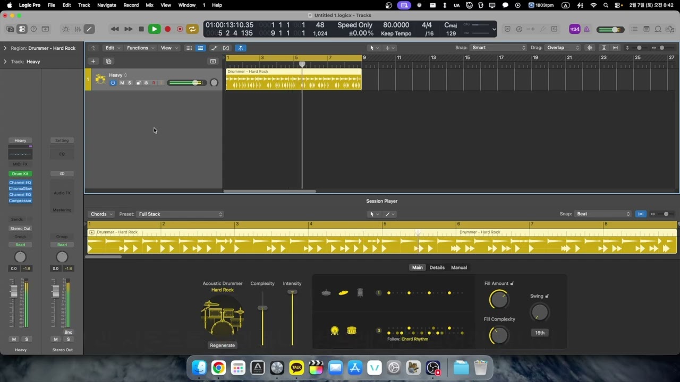Open Quick Help button
This screenshot has width=680, height=382.
click(x=33, y=29)
